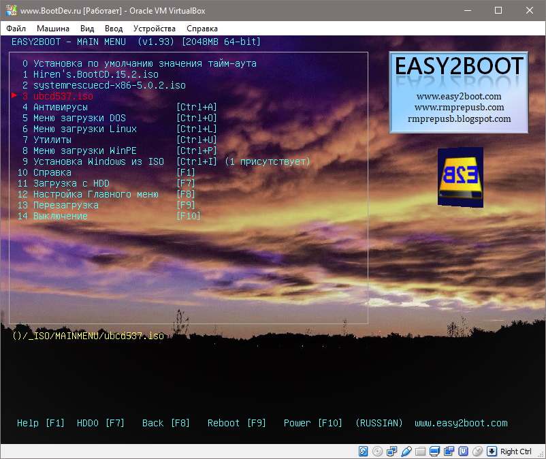Click the (1 присутствует) note
Image resolution: width=546 pixels, height=459 pixels.
268,161
